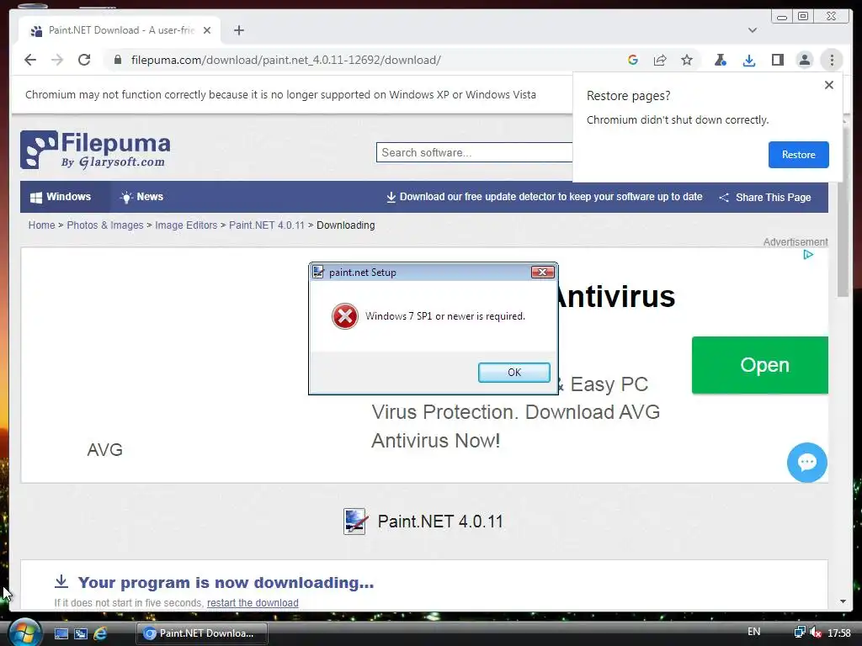Open the profile avatar menu
The image size is (862, 646).
coord(804,60)
